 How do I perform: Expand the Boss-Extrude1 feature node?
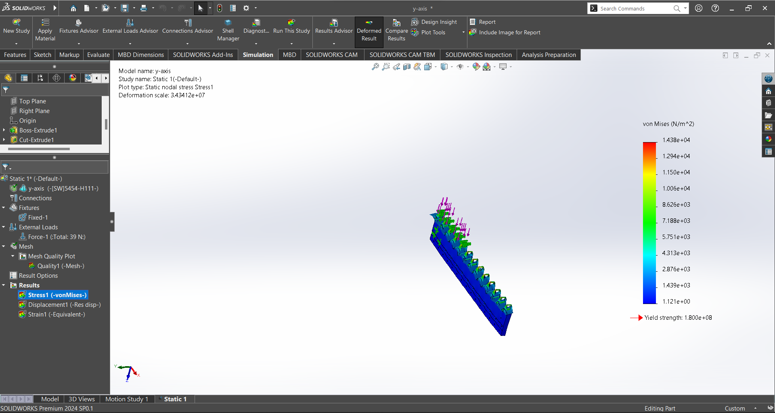coord(4,130)
